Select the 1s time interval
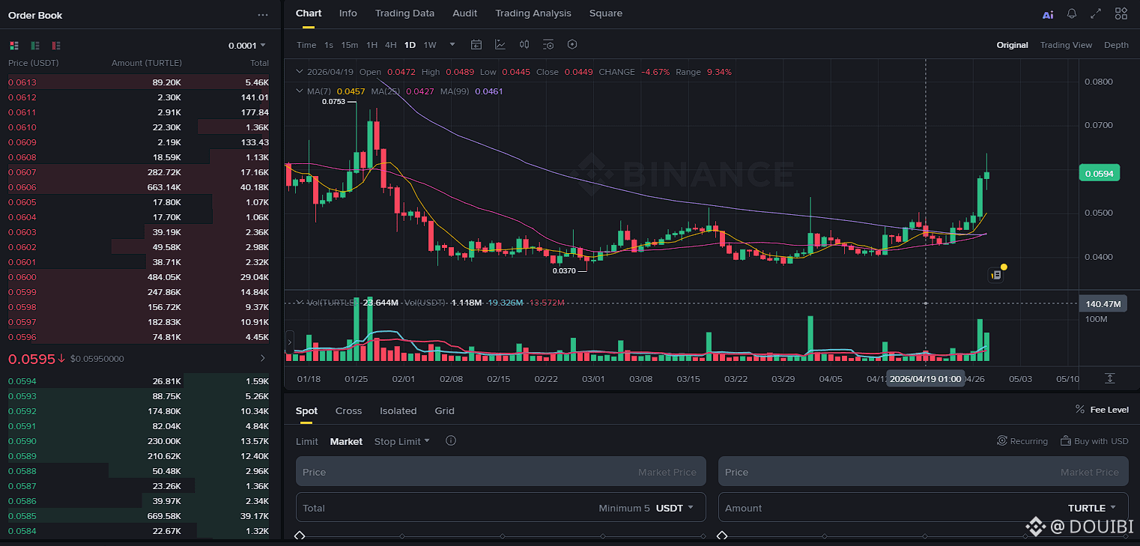The width and height of the screenshot is (1140, 546). (329, 45)
